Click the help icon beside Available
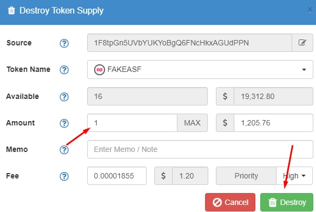Screen dimensions: 316x212 coord(64,97)
